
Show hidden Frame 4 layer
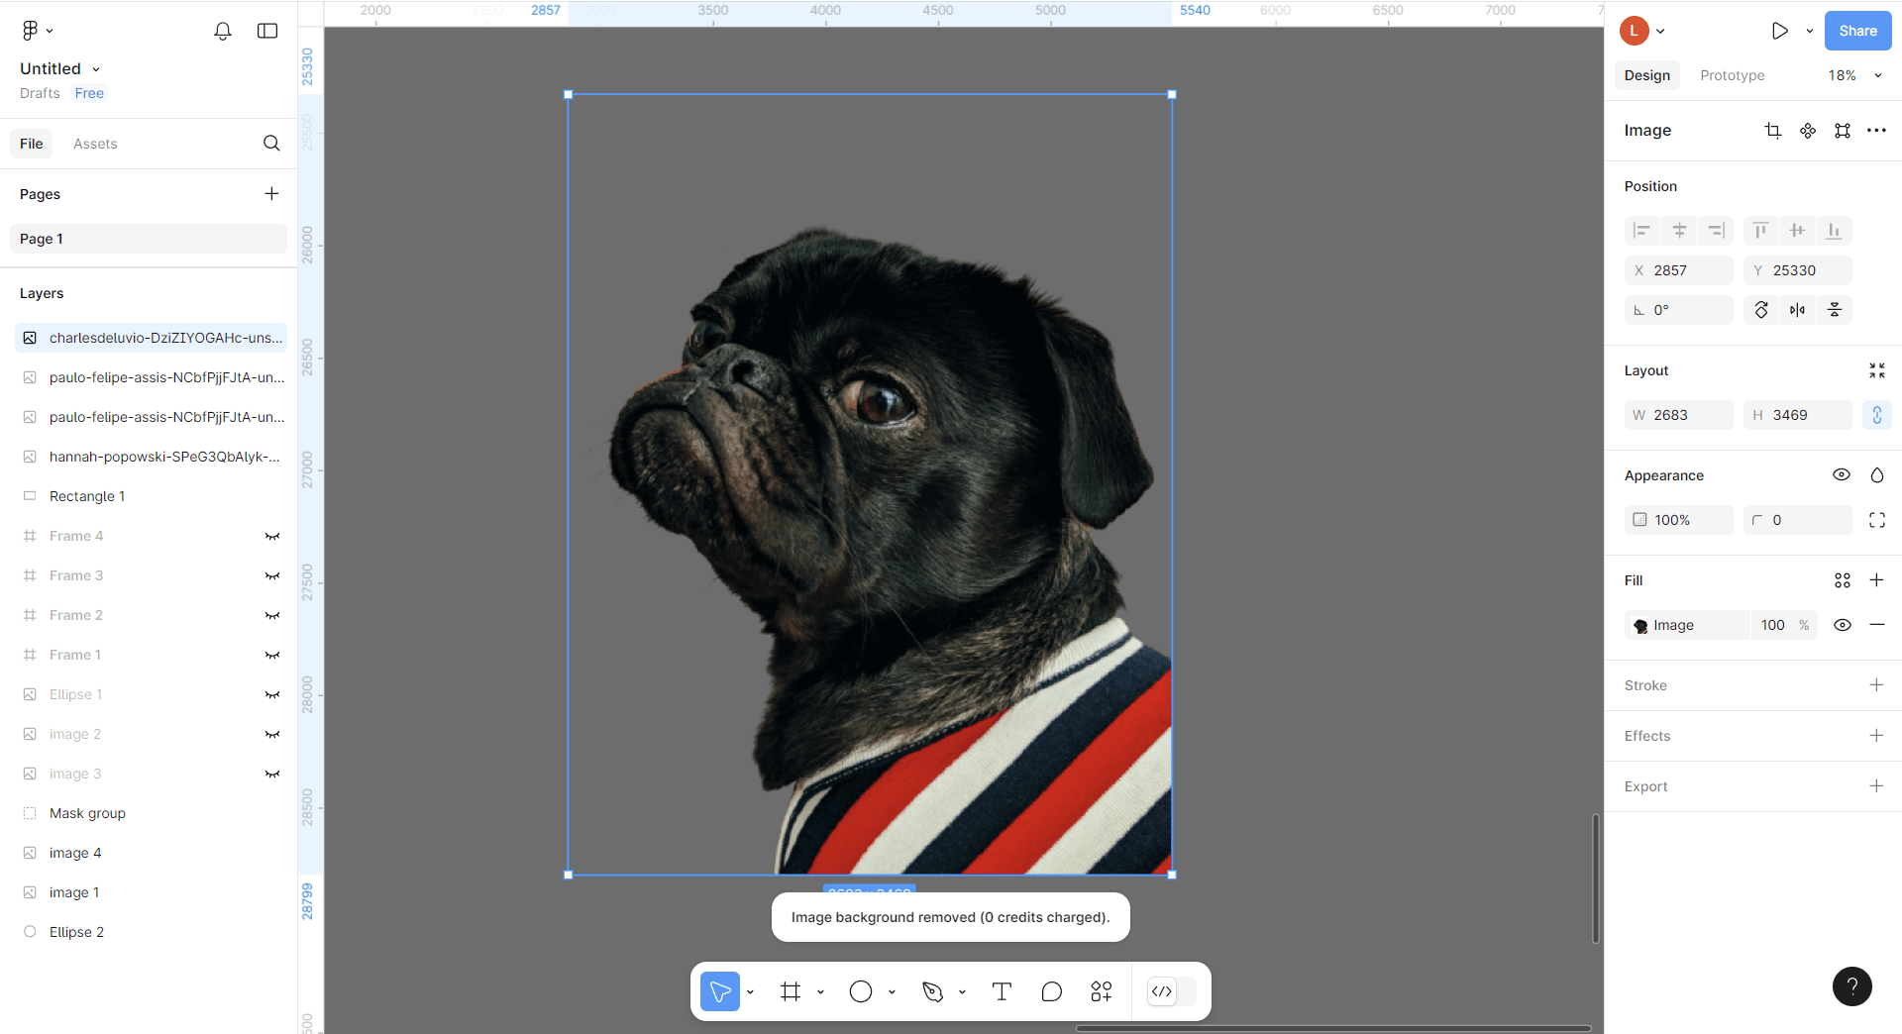click(271, 536)
